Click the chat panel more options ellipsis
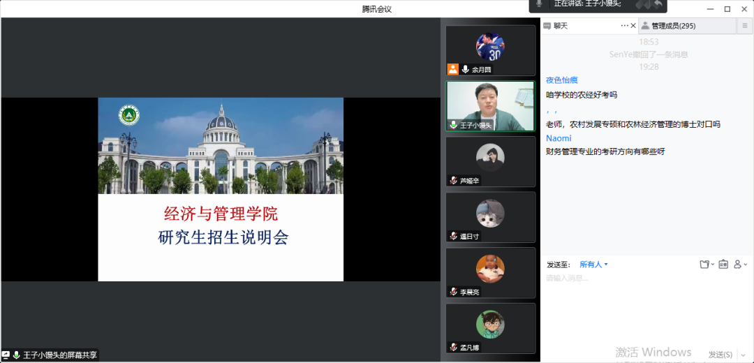 (624, 26)
